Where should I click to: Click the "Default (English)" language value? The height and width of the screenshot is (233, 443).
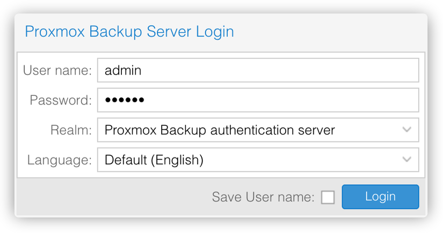tap(154, 160)
